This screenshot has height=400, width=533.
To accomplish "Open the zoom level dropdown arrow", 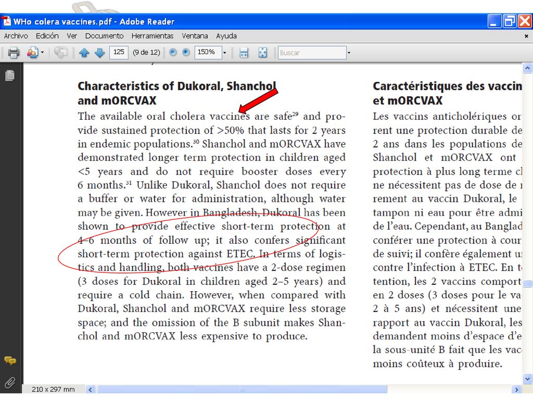I will click(224, 53).
